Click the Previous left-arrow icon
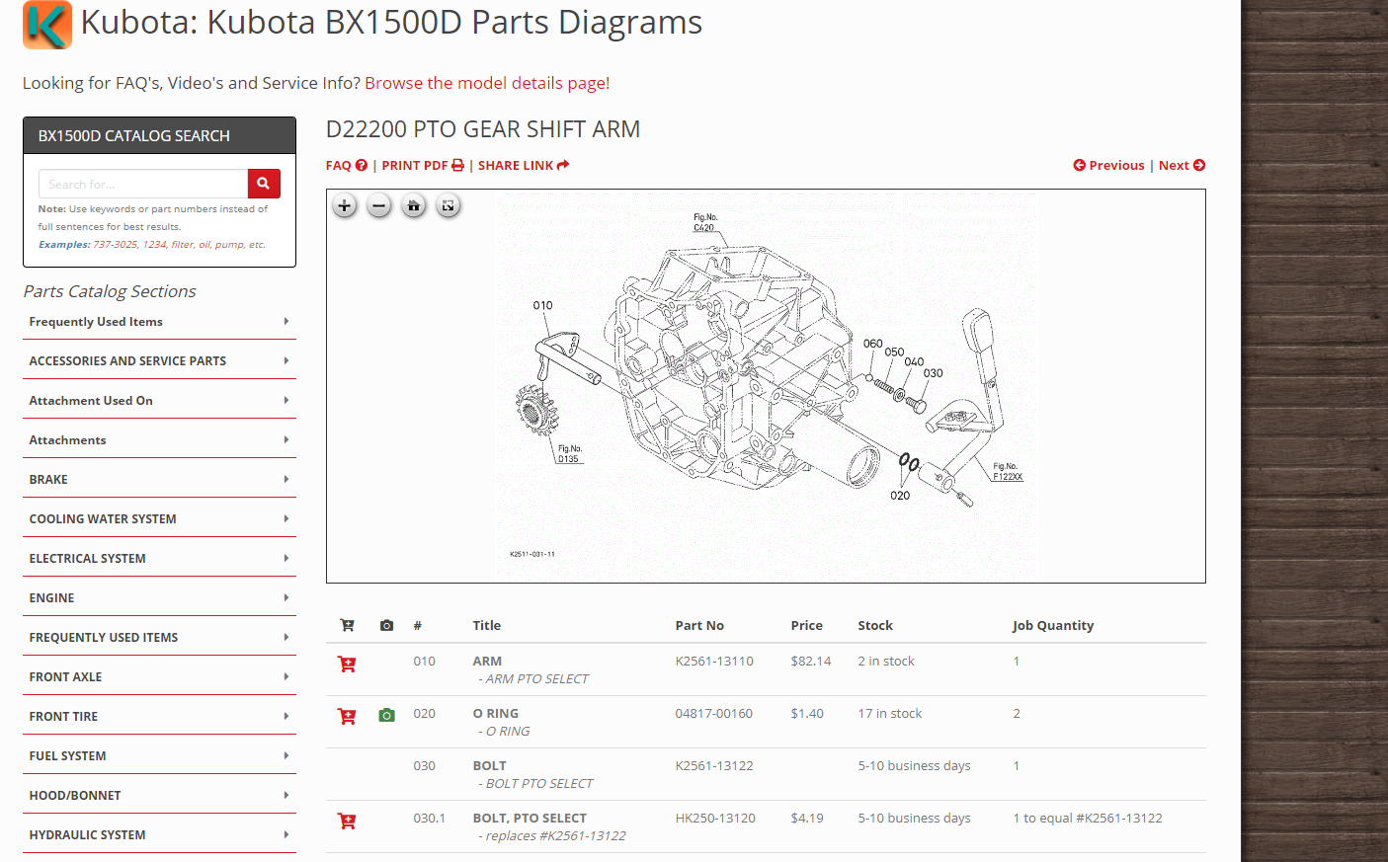The image size is (1388, 862). 1079,165
